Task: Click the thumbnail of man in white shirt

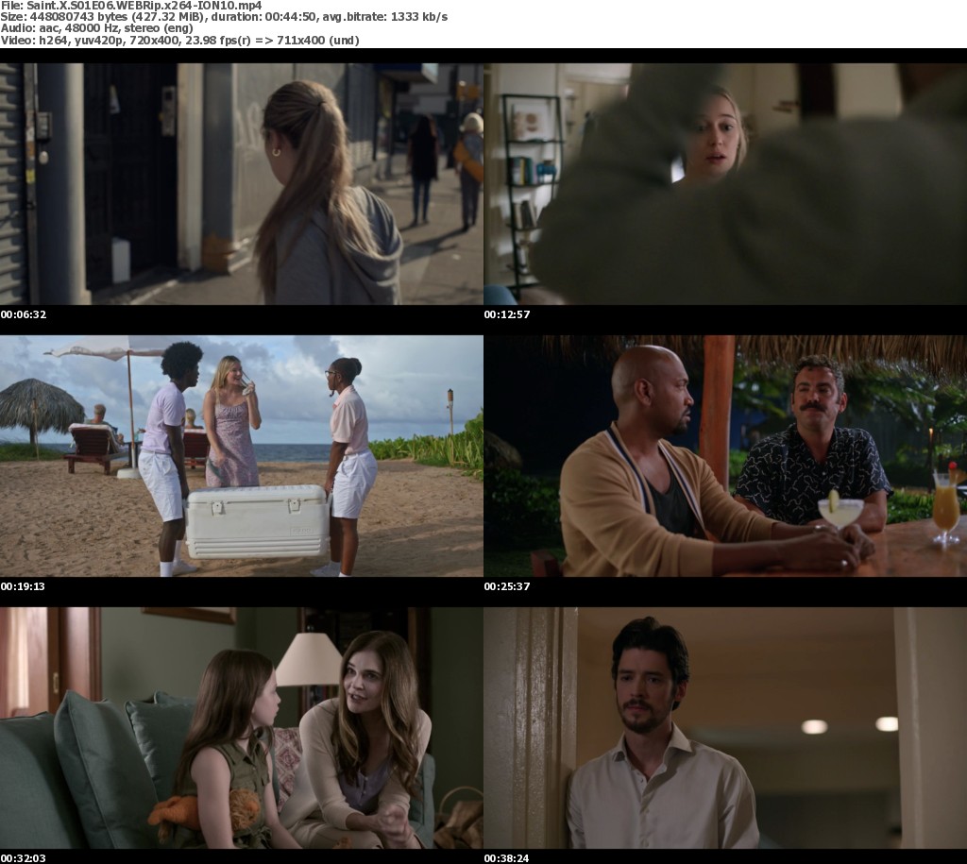Action: coord(725,727)
